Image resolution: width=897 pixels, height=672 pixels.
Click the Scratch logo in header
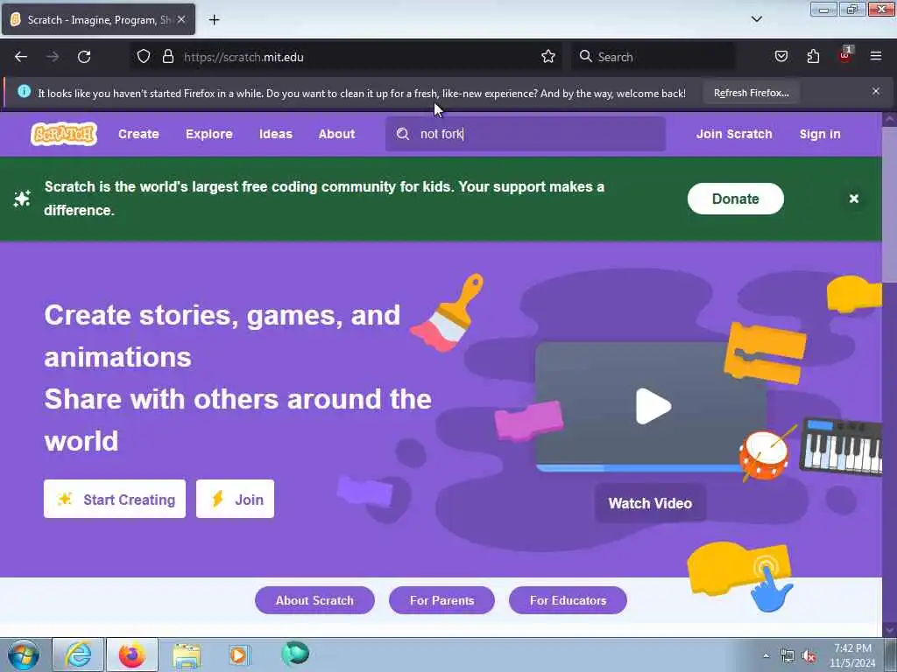tap(63, 134)
